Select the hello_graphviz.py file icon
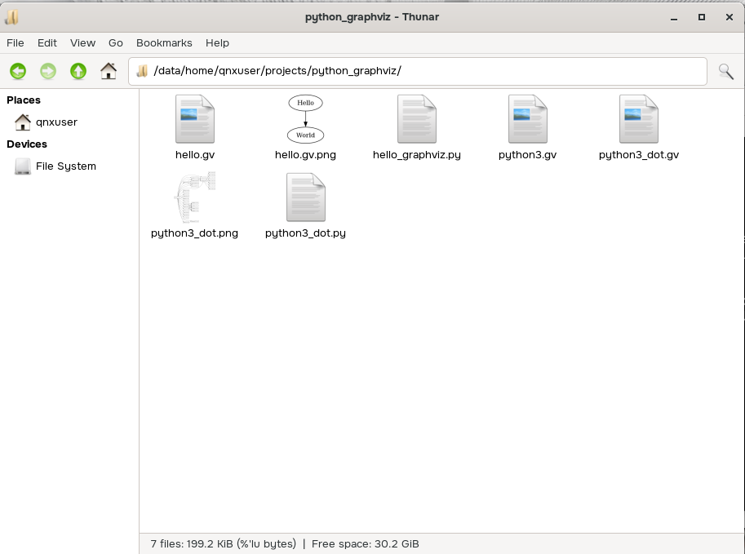The height and width of the screenshot is (554, 745). pos(416,119)
